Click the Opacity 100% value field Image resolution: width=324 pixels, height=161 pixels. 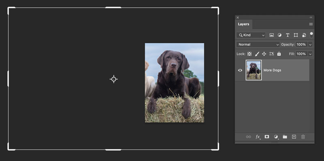pyautogui.click(x=301, y=44)
